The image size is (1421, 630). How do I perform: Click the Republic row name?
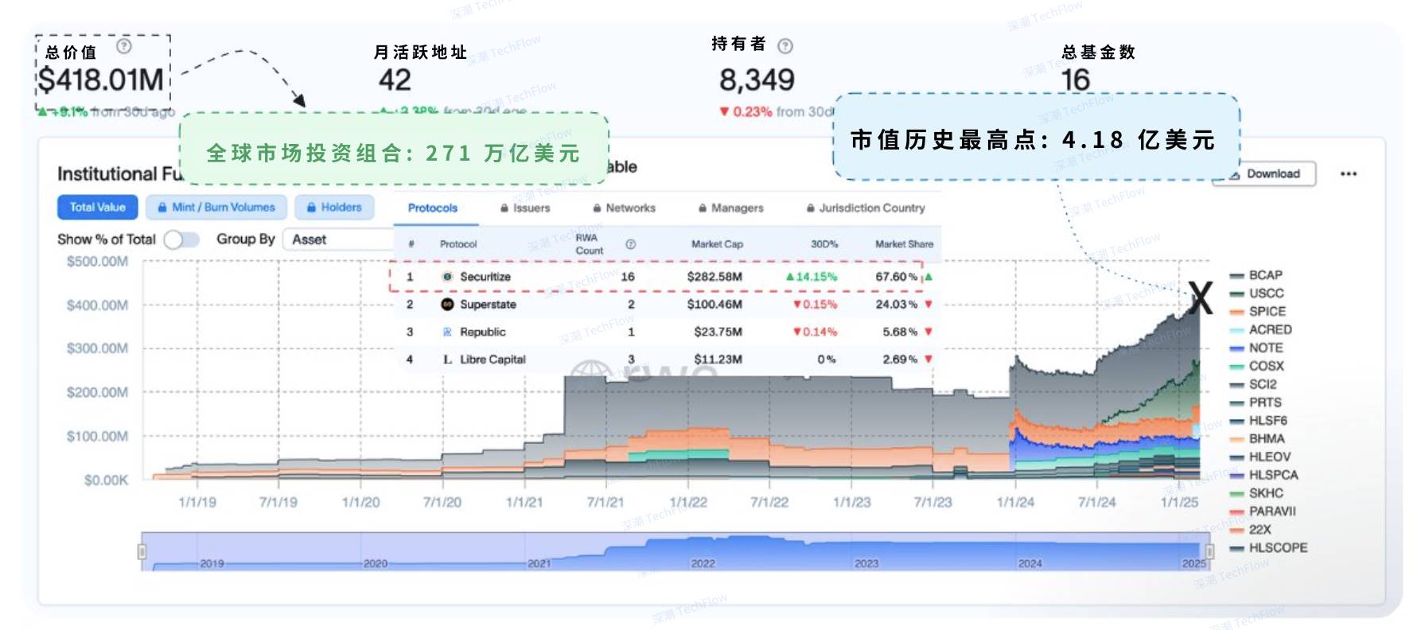pos(483,332)
